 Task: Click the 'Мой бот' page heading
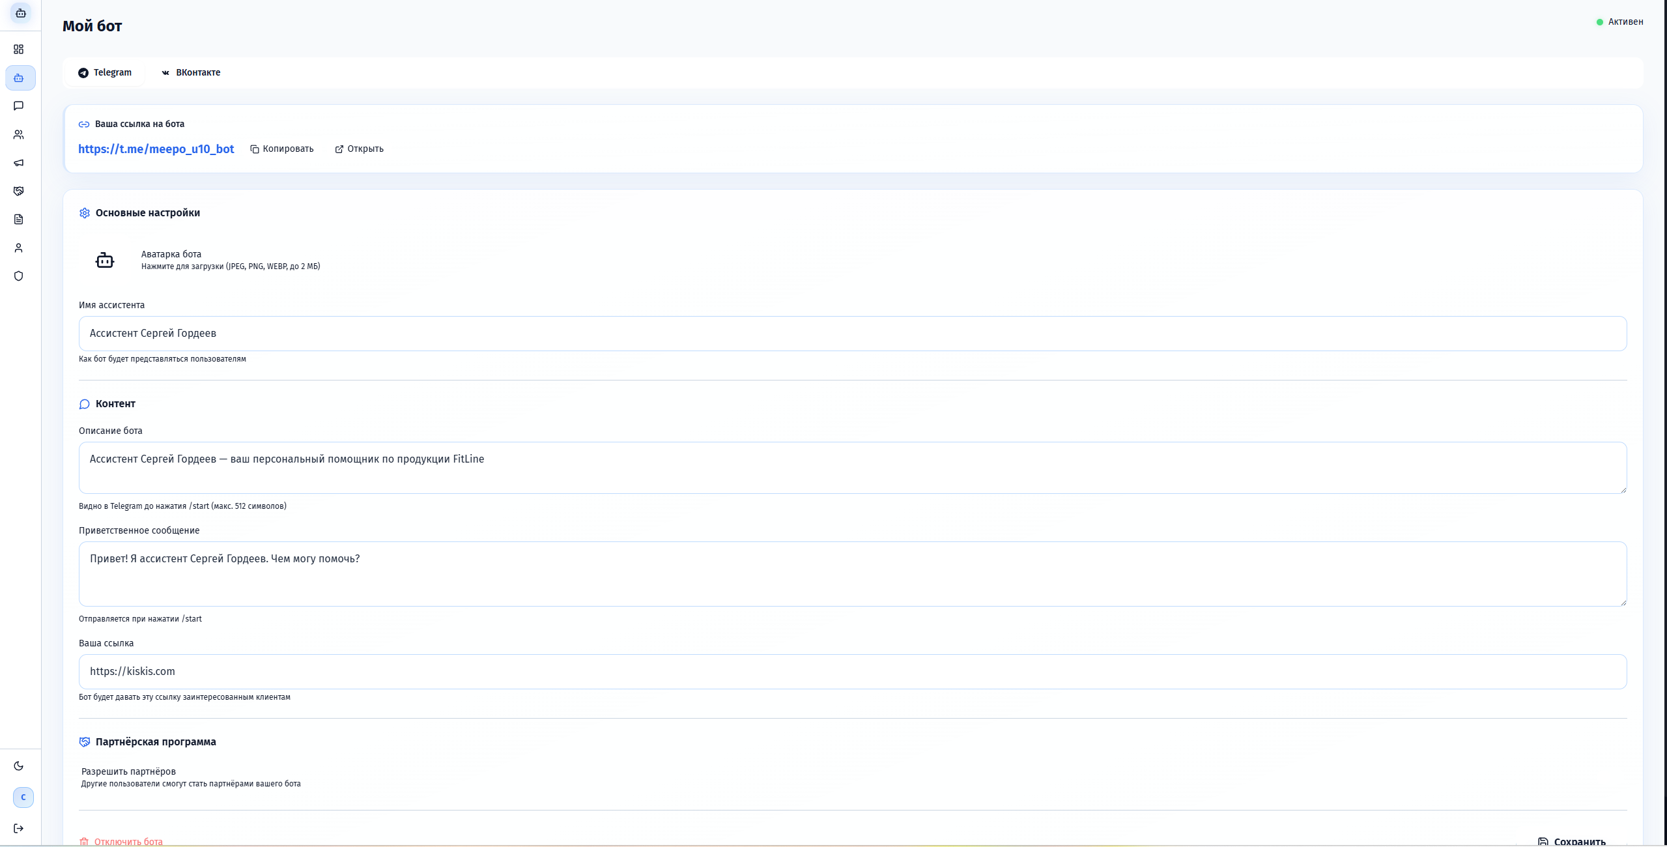click(93, 26)
